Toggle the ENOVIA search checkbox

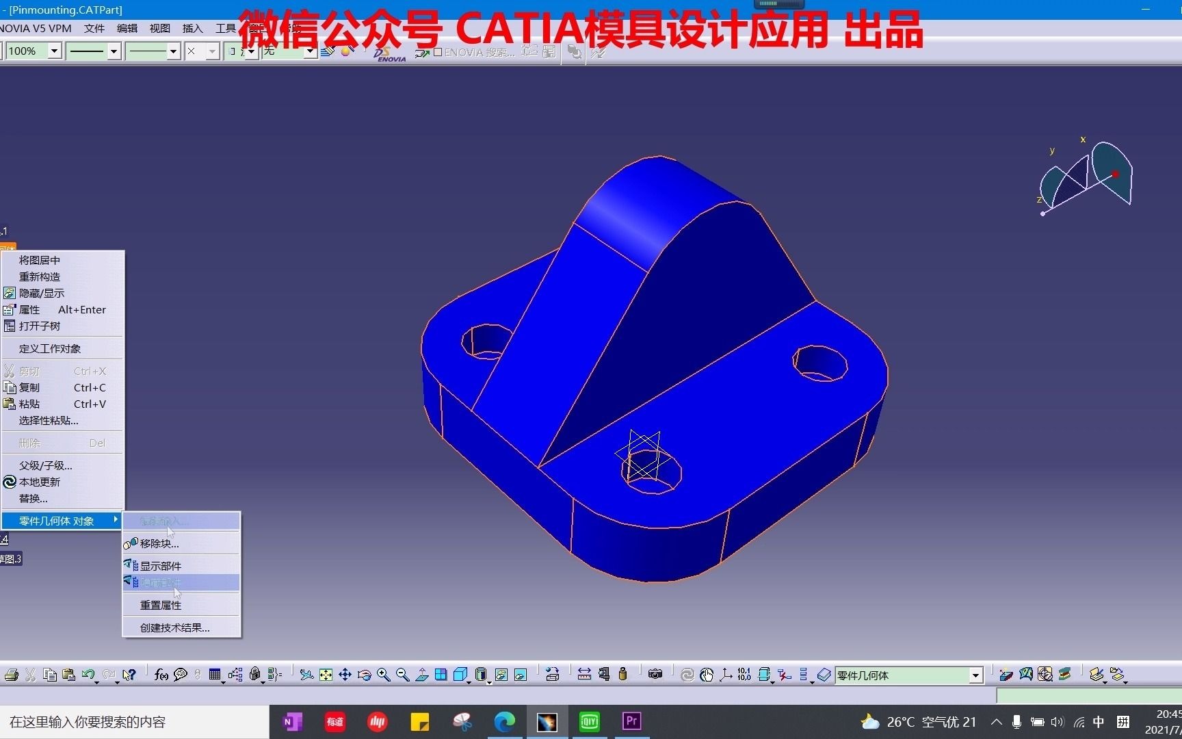click(438, 52)
